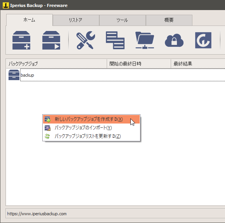The image size is (225, 223).
Task: Sort by 開始の最終日時 column header
Action: click(x=139, y=63)
